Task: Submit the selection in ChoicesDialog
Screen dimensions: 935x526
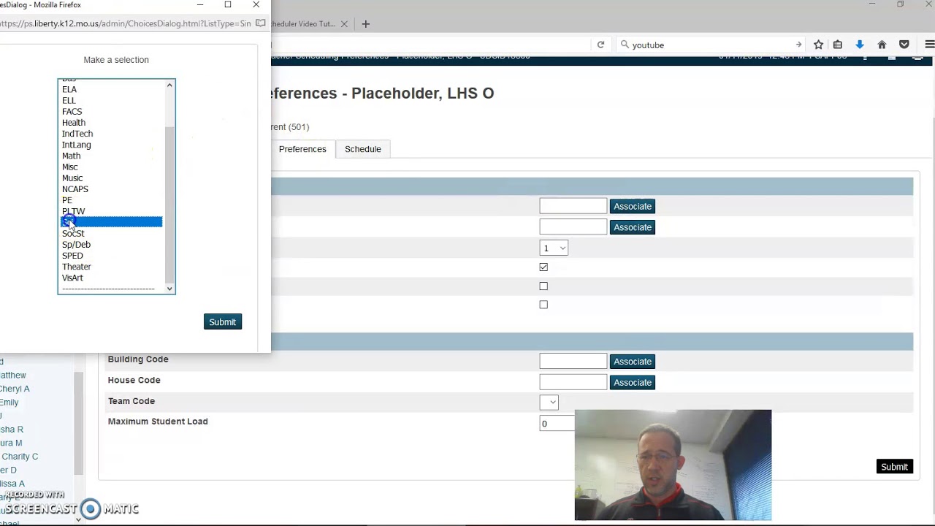Action: point(223,322)
